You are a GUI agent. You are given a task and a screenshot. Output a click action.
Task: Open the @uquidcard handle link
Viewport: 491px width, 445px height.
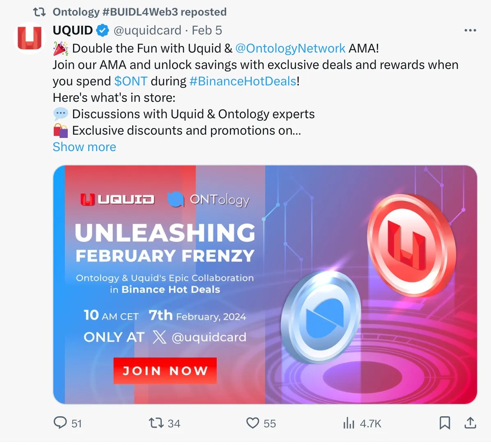point(147,30)
